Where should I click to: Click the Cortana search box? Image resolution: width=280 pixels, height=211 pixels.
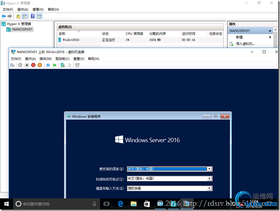pyautogui.click(x=56, y=204)
